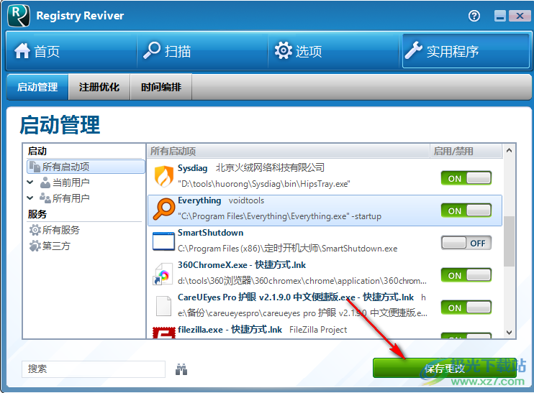
Task: Open help via the question mark icon
Action: point(474,16)
